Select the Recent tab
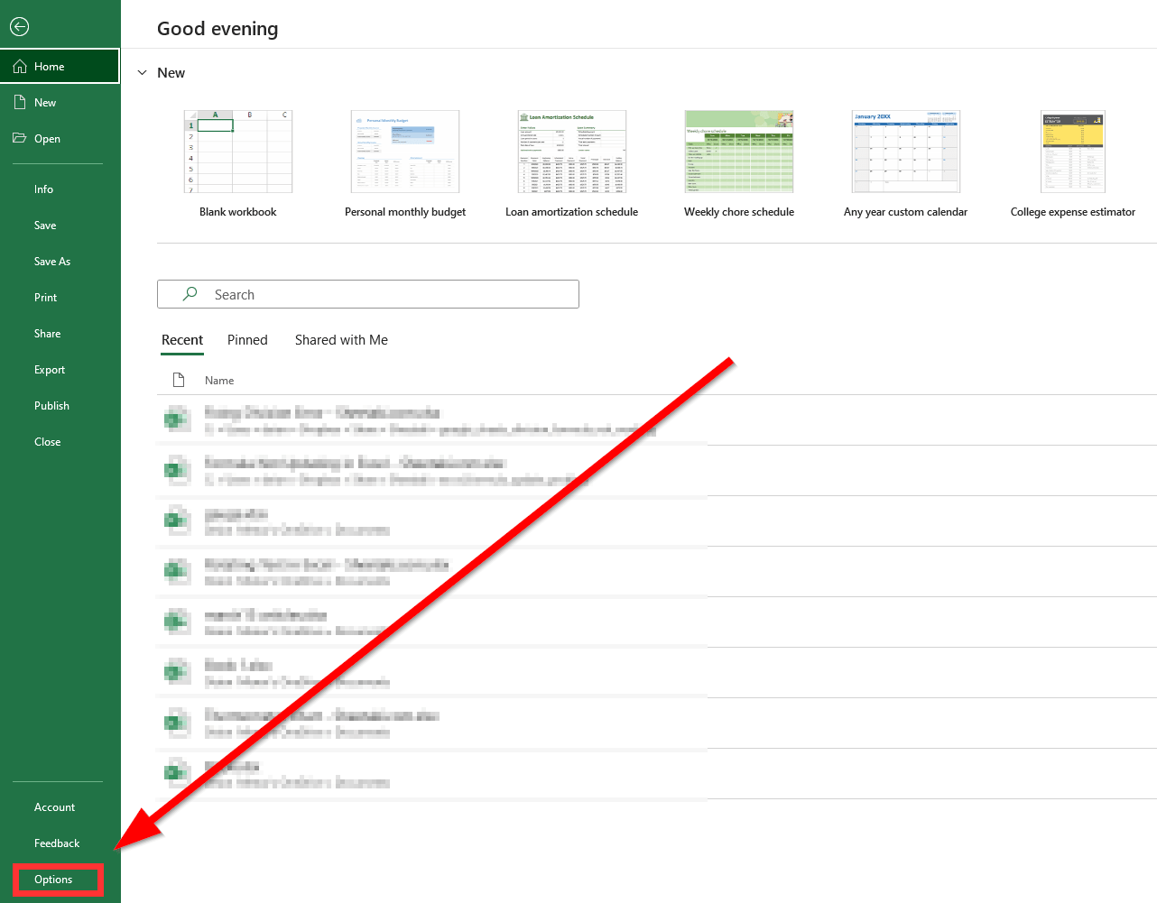Screen dimensions: 1157x903 pyautogui.click(x=182, y=340)
